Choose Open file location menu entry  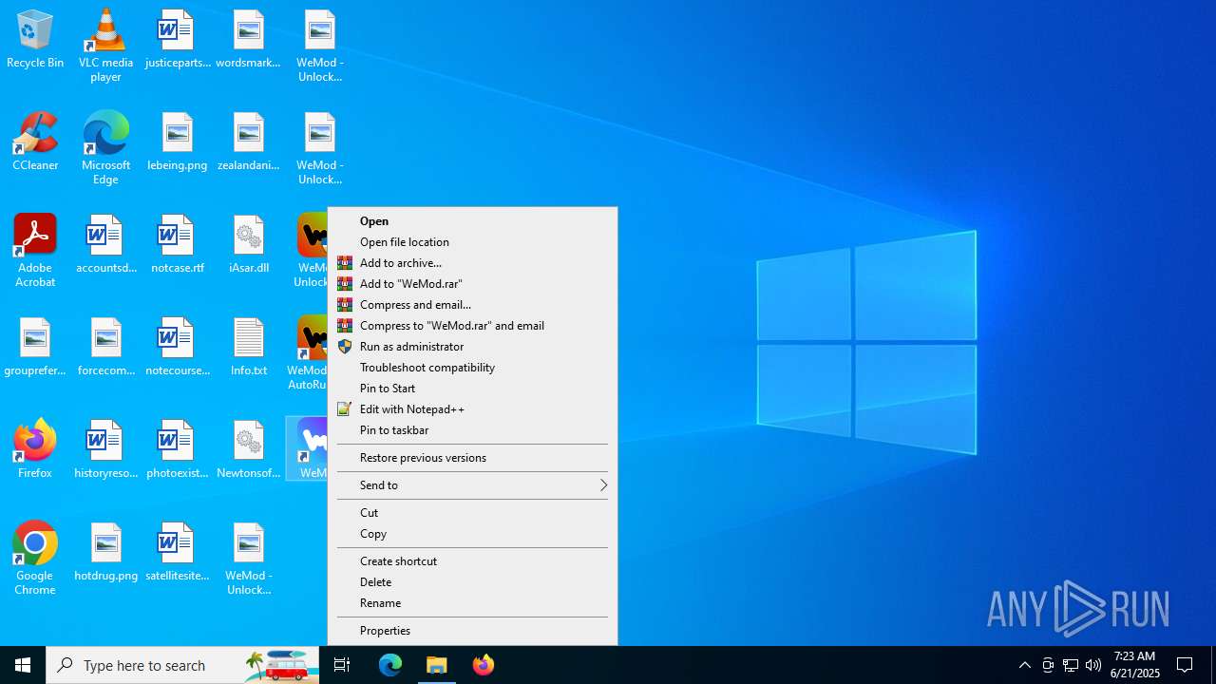(x=472, y=242)
